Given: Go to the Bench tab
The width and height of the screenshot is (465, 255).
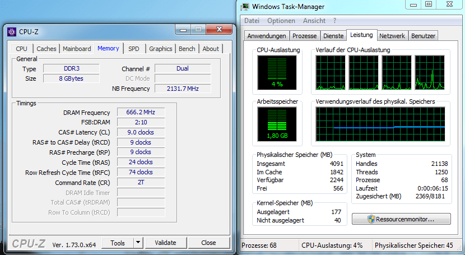Looking at the screenshot, I should (x=187, y=49).
